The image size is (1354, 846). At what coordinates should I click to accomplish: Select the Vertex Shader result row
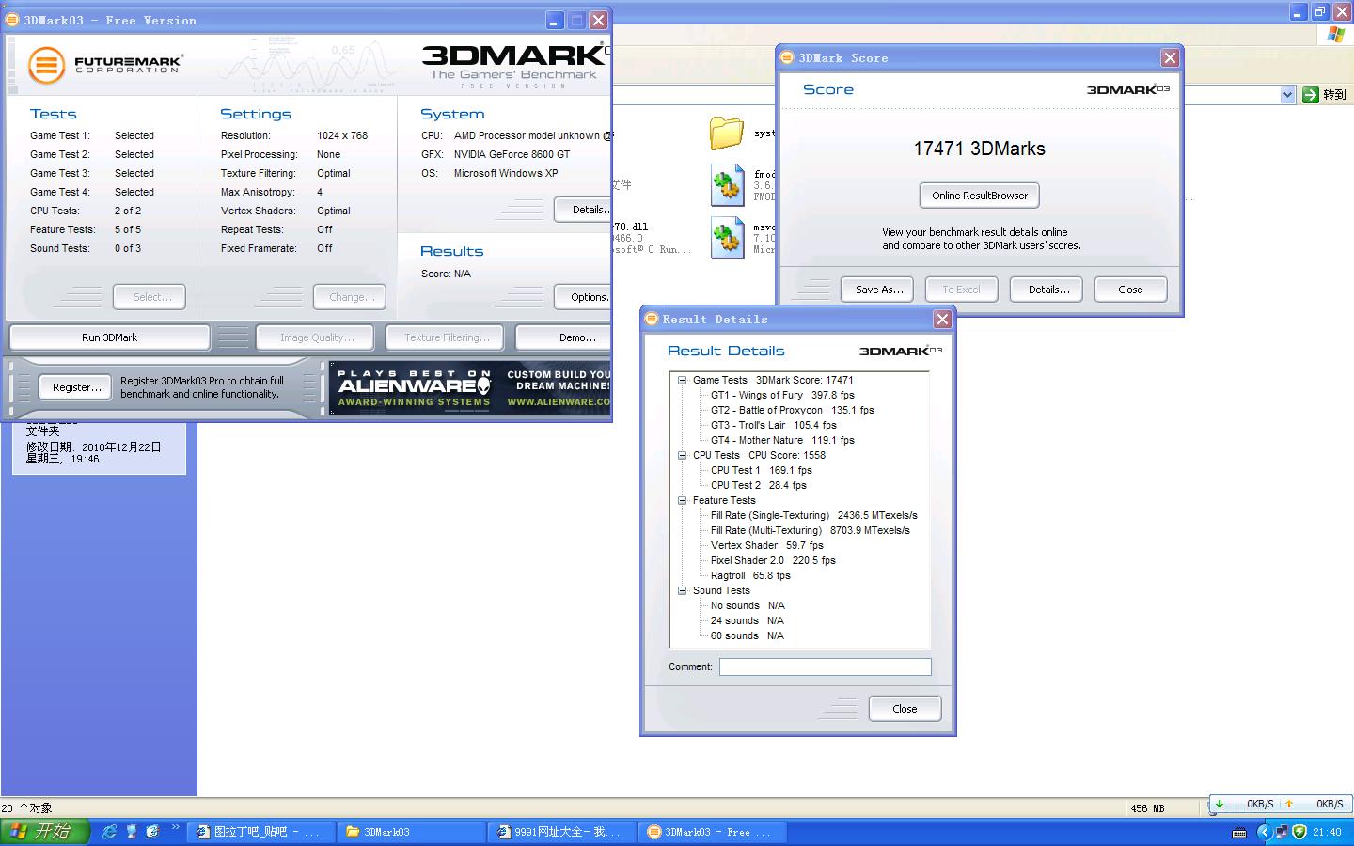coord(766,545)
